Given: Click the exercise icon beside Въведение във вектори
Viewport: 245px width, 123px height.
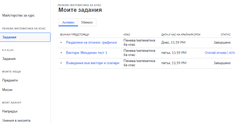Looking at the screenshot, I should [61, 63].
